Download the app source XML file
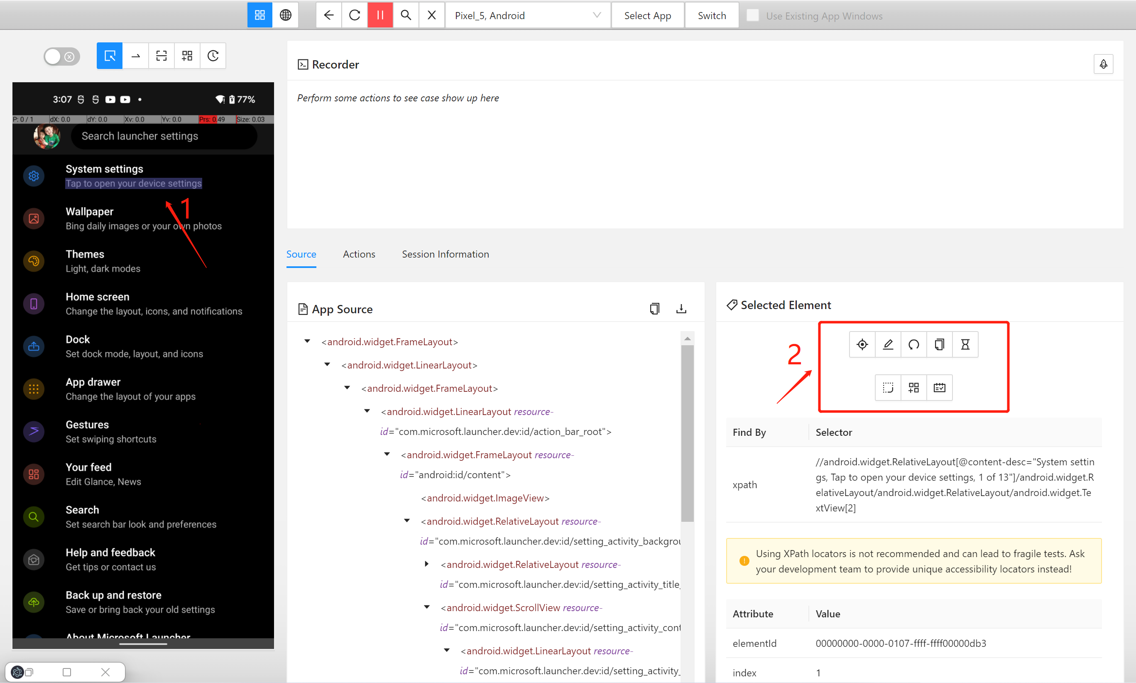 (x=681, y=309)
